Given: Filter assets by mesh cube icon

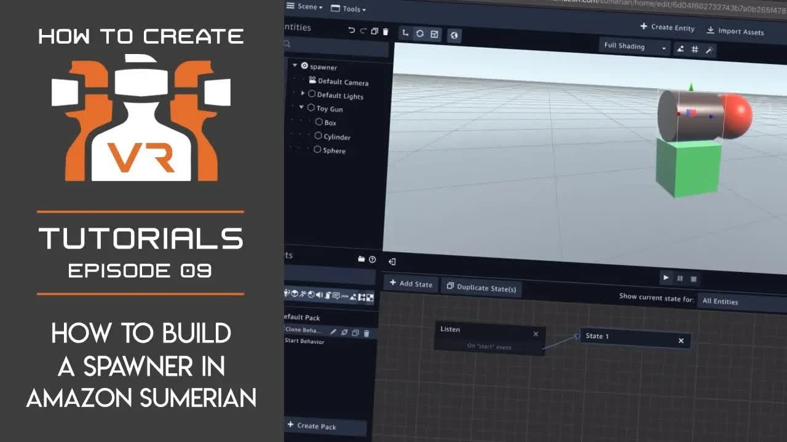Looking at the screenshot, I should click(x=295, y=293).
